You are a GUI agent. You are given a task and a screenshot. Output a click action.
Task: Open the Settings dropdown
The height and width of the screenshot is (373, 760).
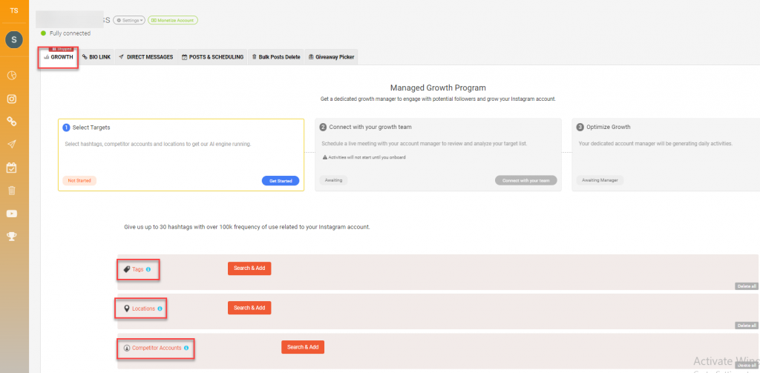point(129,20)
